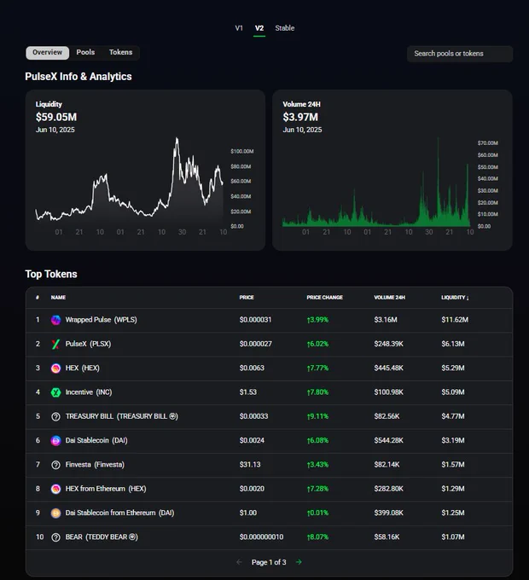The height and width of the screenshot is (580, 529).
Task: Click the $3.97M volume value
Action: tap(300, 117)
